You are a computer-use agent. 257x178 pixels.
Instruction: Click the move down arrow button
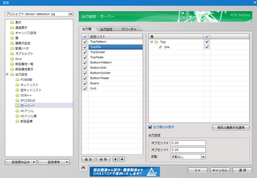pyautogui.click(x=122, y=159)
